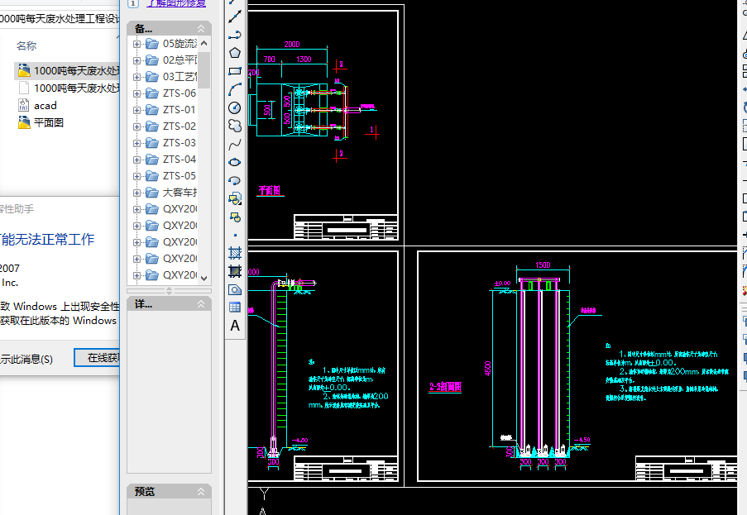Select the ZTS-04 folder row
747x515 pixels.
click(171, 160)
